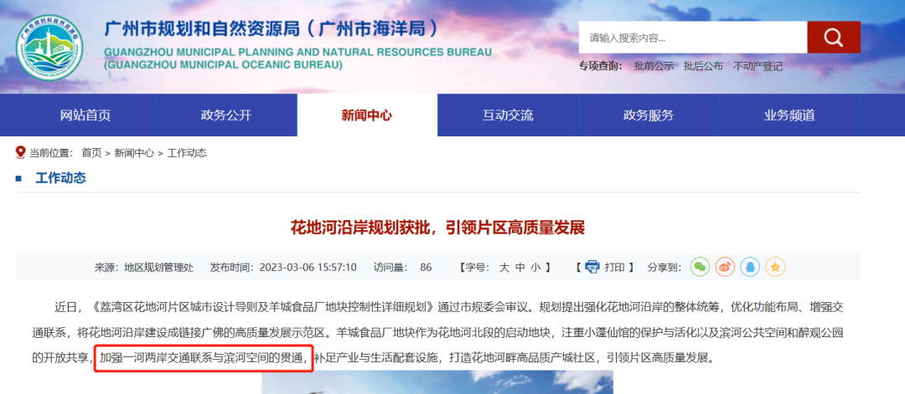Viewport: 905px width, 394px height.
Task: Share article to WeChat
Action: pos(700,267)
